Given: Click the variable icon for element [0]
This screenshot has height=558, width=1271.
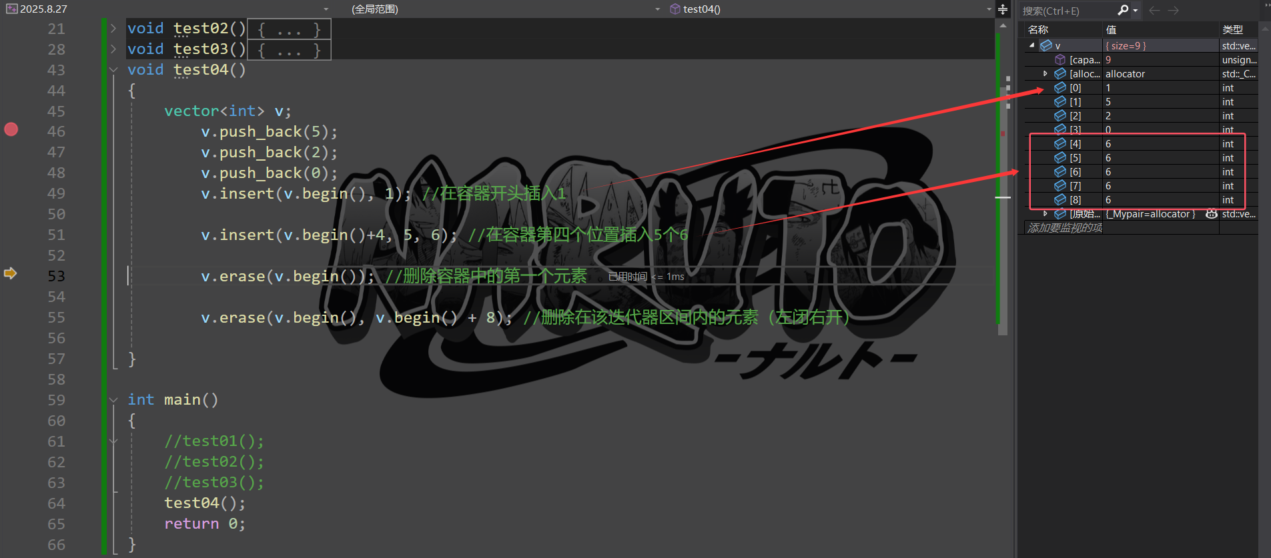Looking at the screenshot, I should [1060, 87].
